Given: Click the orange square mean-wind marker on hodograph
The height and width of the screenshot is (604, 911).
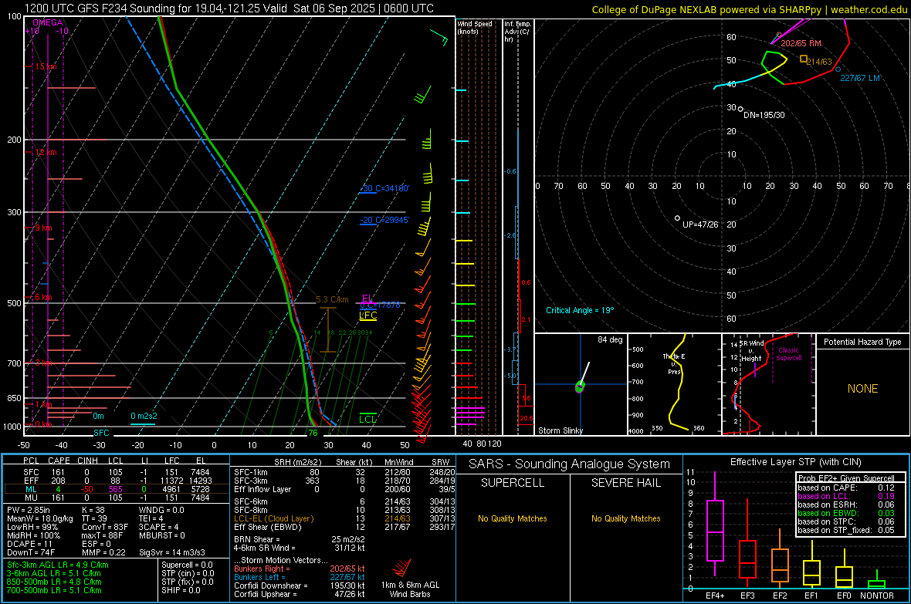Looking at the screenshot, I should pos(804,59).
